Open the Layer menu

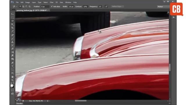coord(34,2)
